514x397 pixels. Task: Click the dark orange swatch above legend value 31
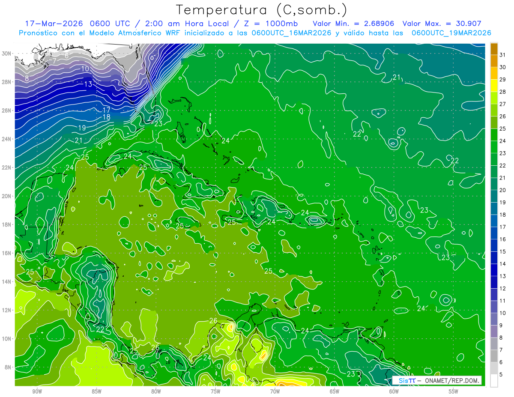click(494, 49)
